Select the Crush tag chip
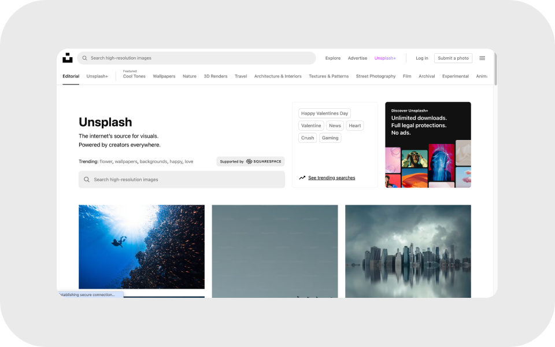The width and height of the screenshot is (555, 347). pos(308,138)
